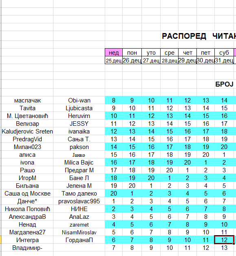Select the ГорданаП cell
Screen dimensions: 236x256
tap(79, 240)
